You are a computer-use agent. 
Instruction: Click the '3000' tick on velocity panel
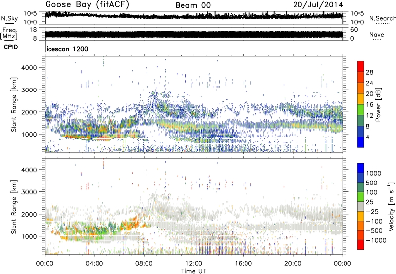tap(29, 192)
